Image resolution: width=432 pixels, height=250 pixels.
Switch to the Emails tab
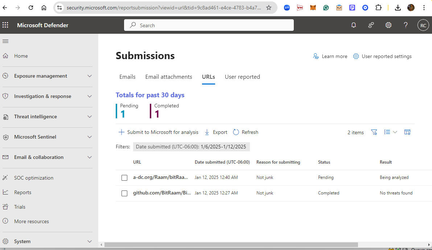pyautogui.click(x=127, y=77)
